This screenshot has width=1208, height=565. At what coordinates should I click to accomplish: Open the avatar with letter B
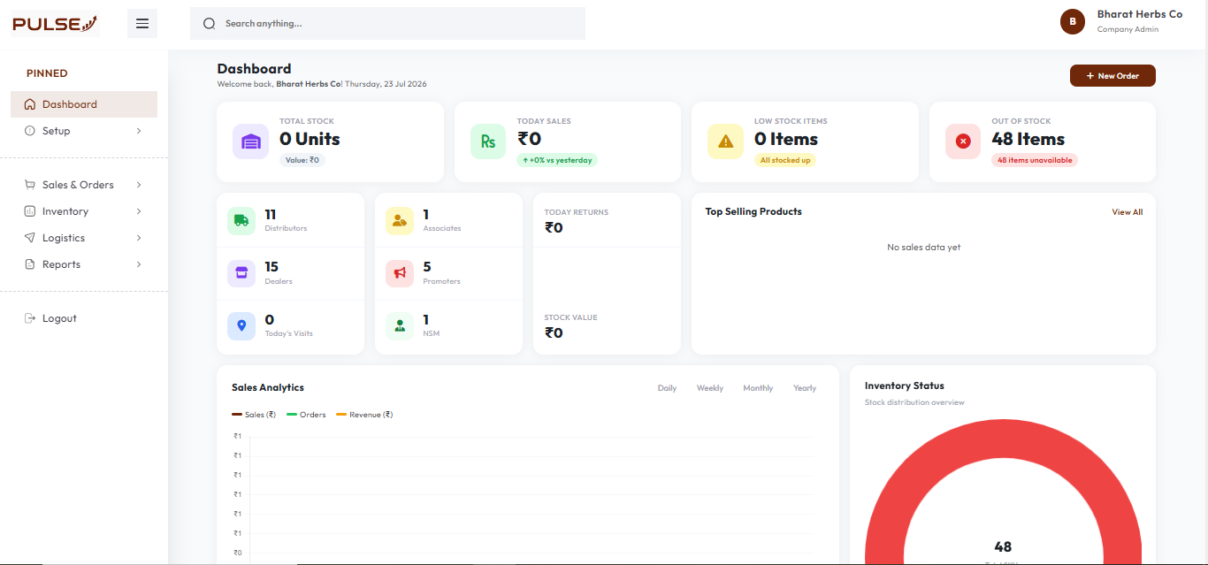[1073, 22]
